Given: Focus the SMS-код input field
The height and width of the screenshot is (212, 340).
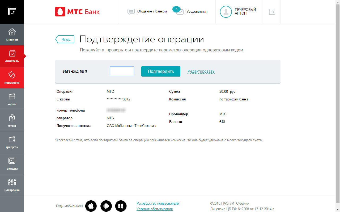Looking at the screenshot, I should click(122, 71).
